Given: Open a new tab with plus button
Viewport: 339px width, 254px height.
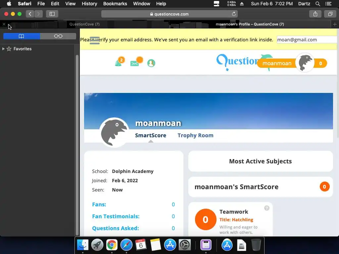Looking at the screenshot, I should point(335,24).
